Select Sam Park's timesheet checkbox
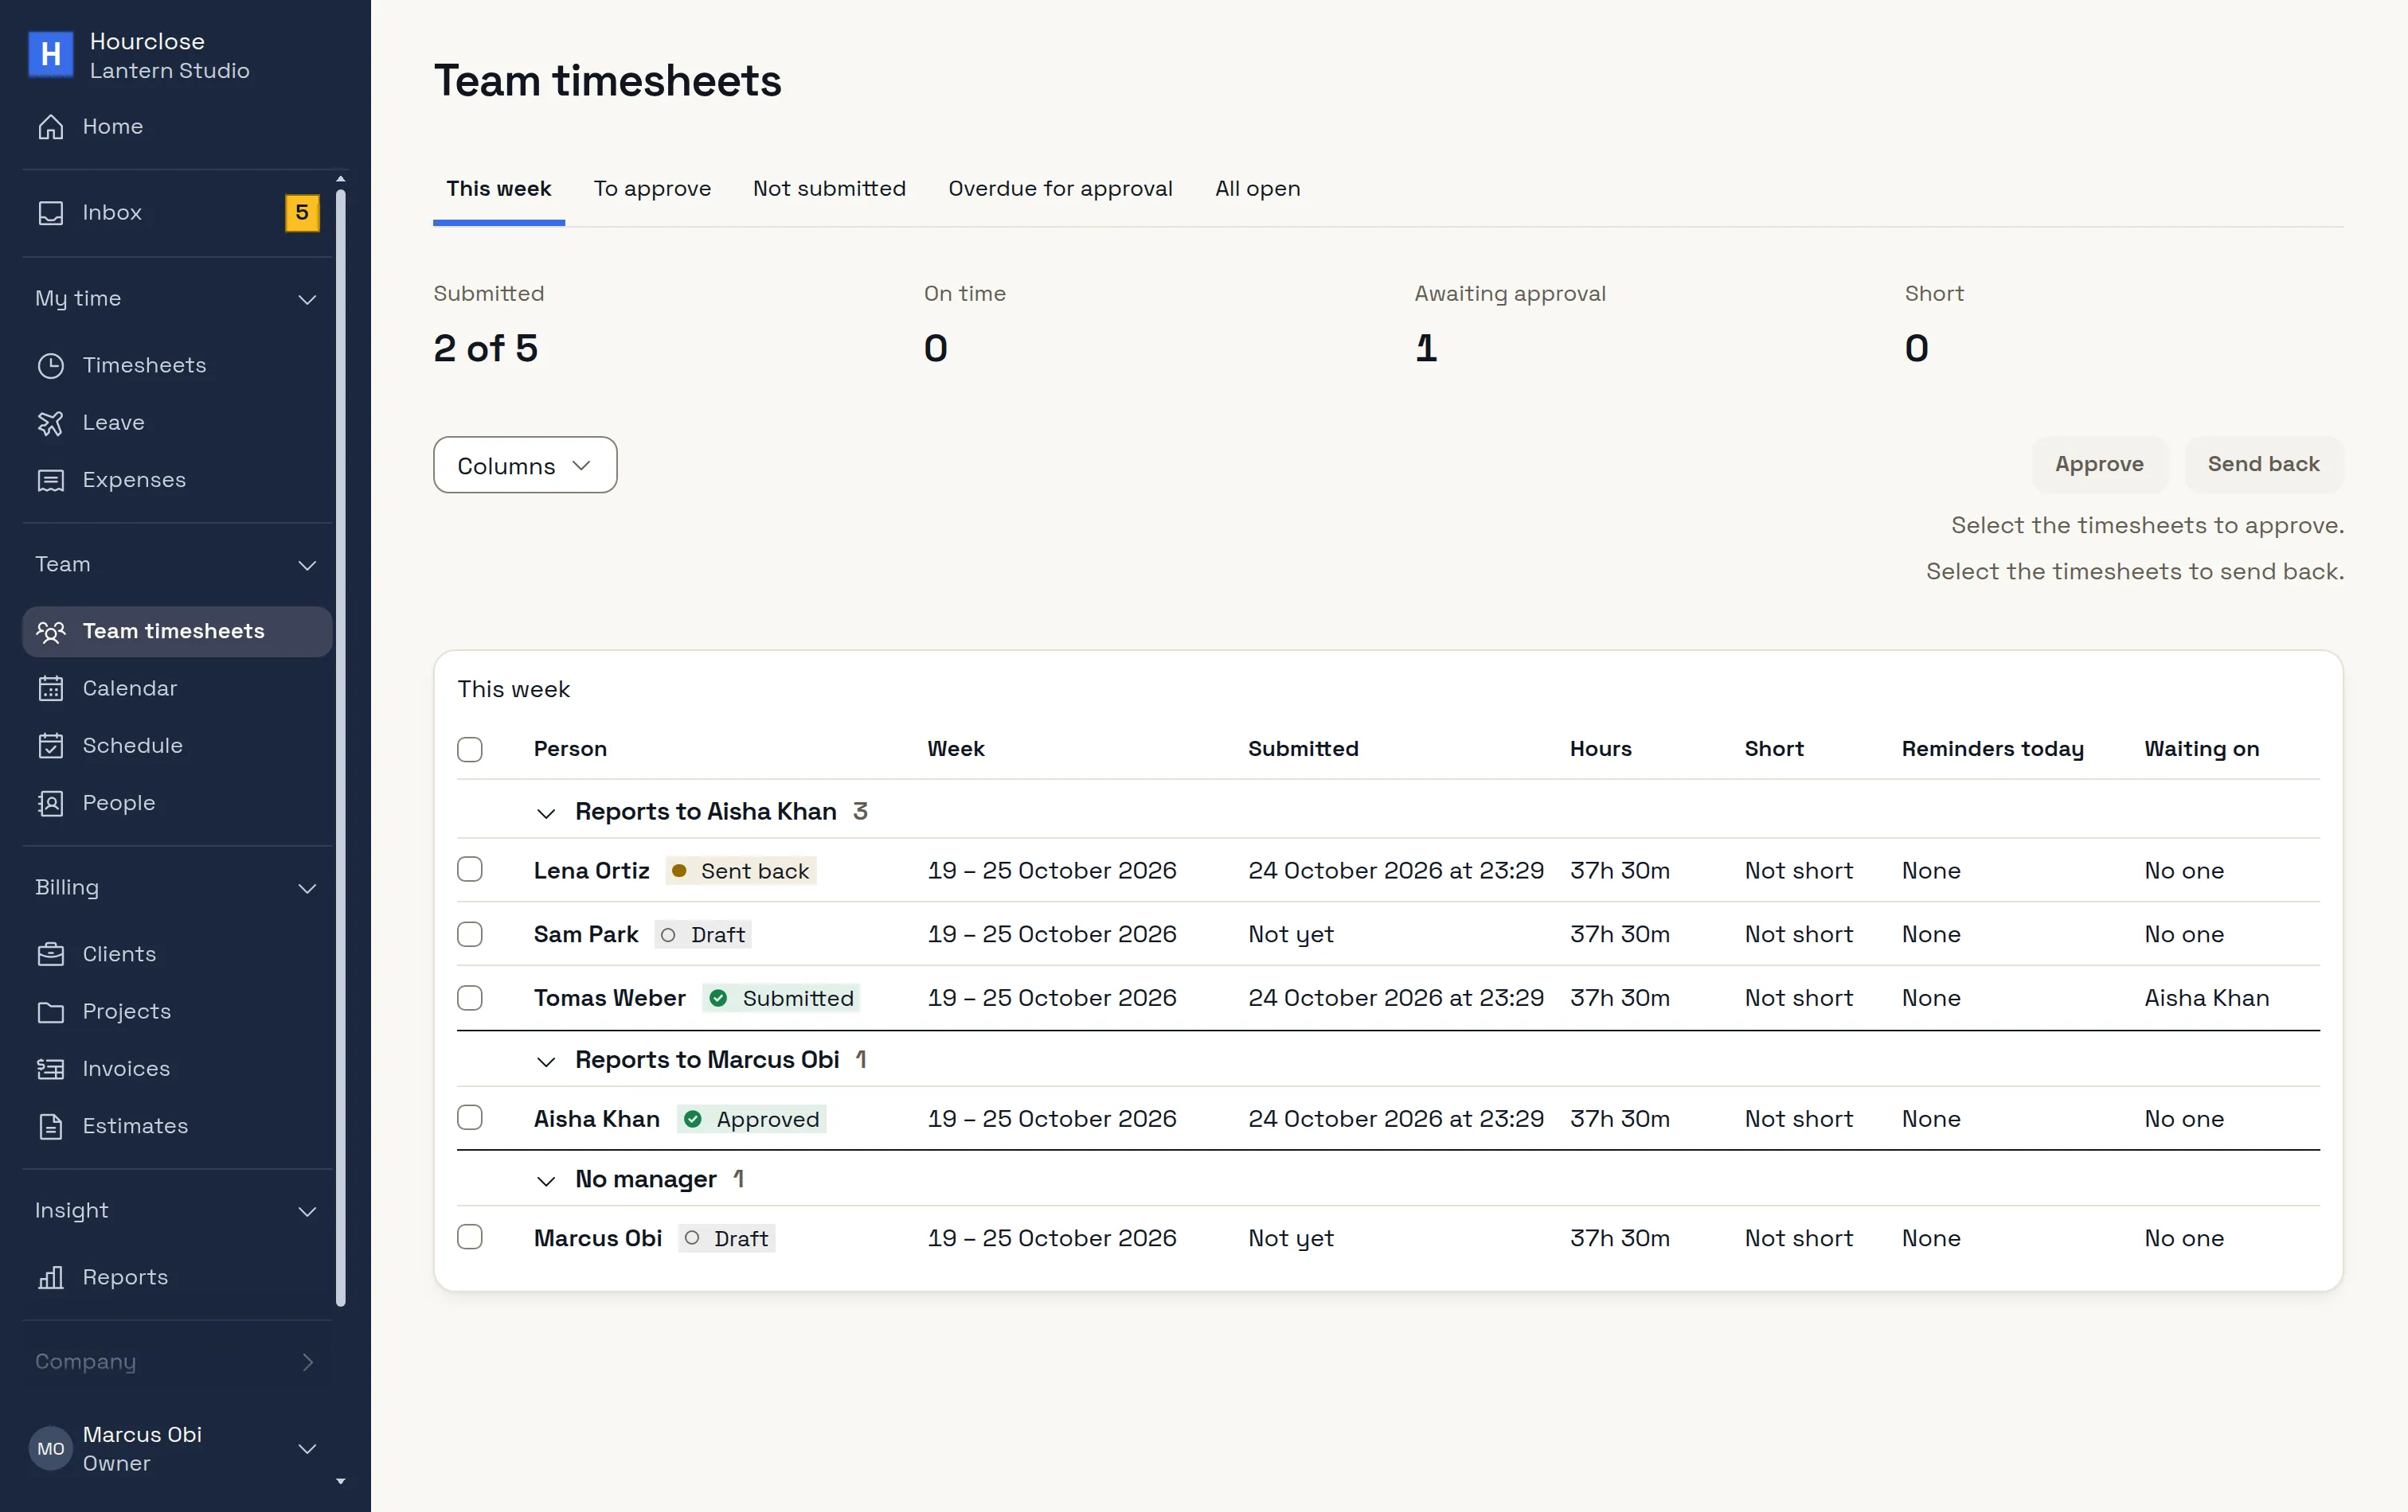2408x1512 pixels. [470, 934]
